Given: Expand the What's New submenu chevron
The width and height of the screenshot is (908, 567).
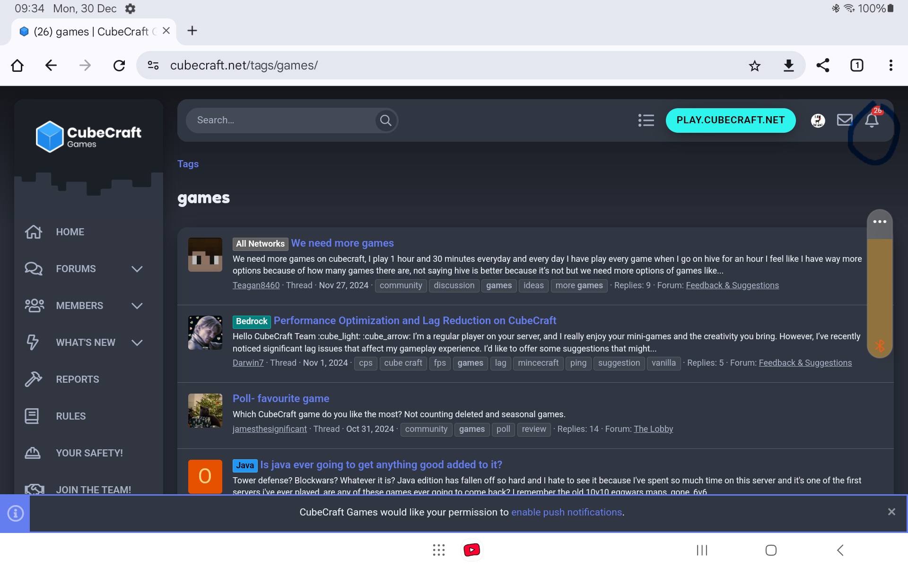Looking at the screenshot, I should point(137,343).
